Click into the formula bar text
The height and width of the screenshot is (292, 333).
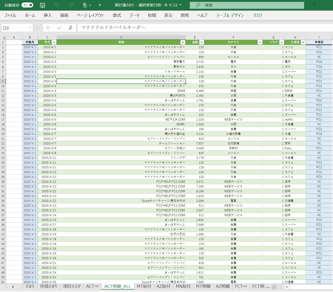(205, 28)
